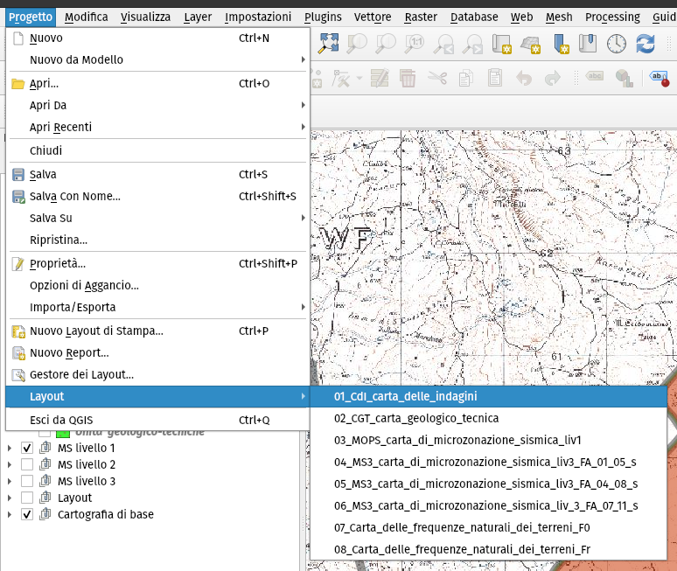677x571 pixels.
Task: Open layout 03_MOPS_carta_di_microzonazione_sismica_liv1
Action: (x=489, y=440)
